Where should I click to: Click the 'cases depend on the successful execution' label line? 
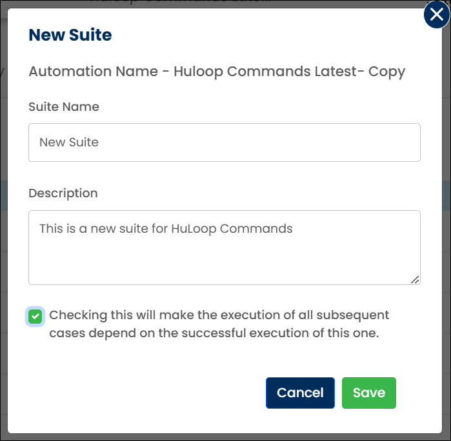214,333
